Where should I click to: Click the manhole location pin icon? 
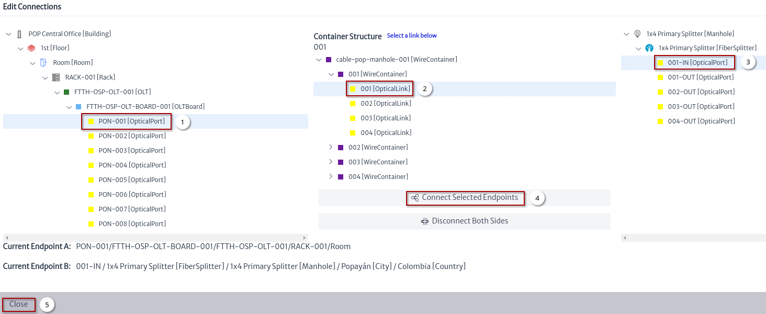(637, 34)
